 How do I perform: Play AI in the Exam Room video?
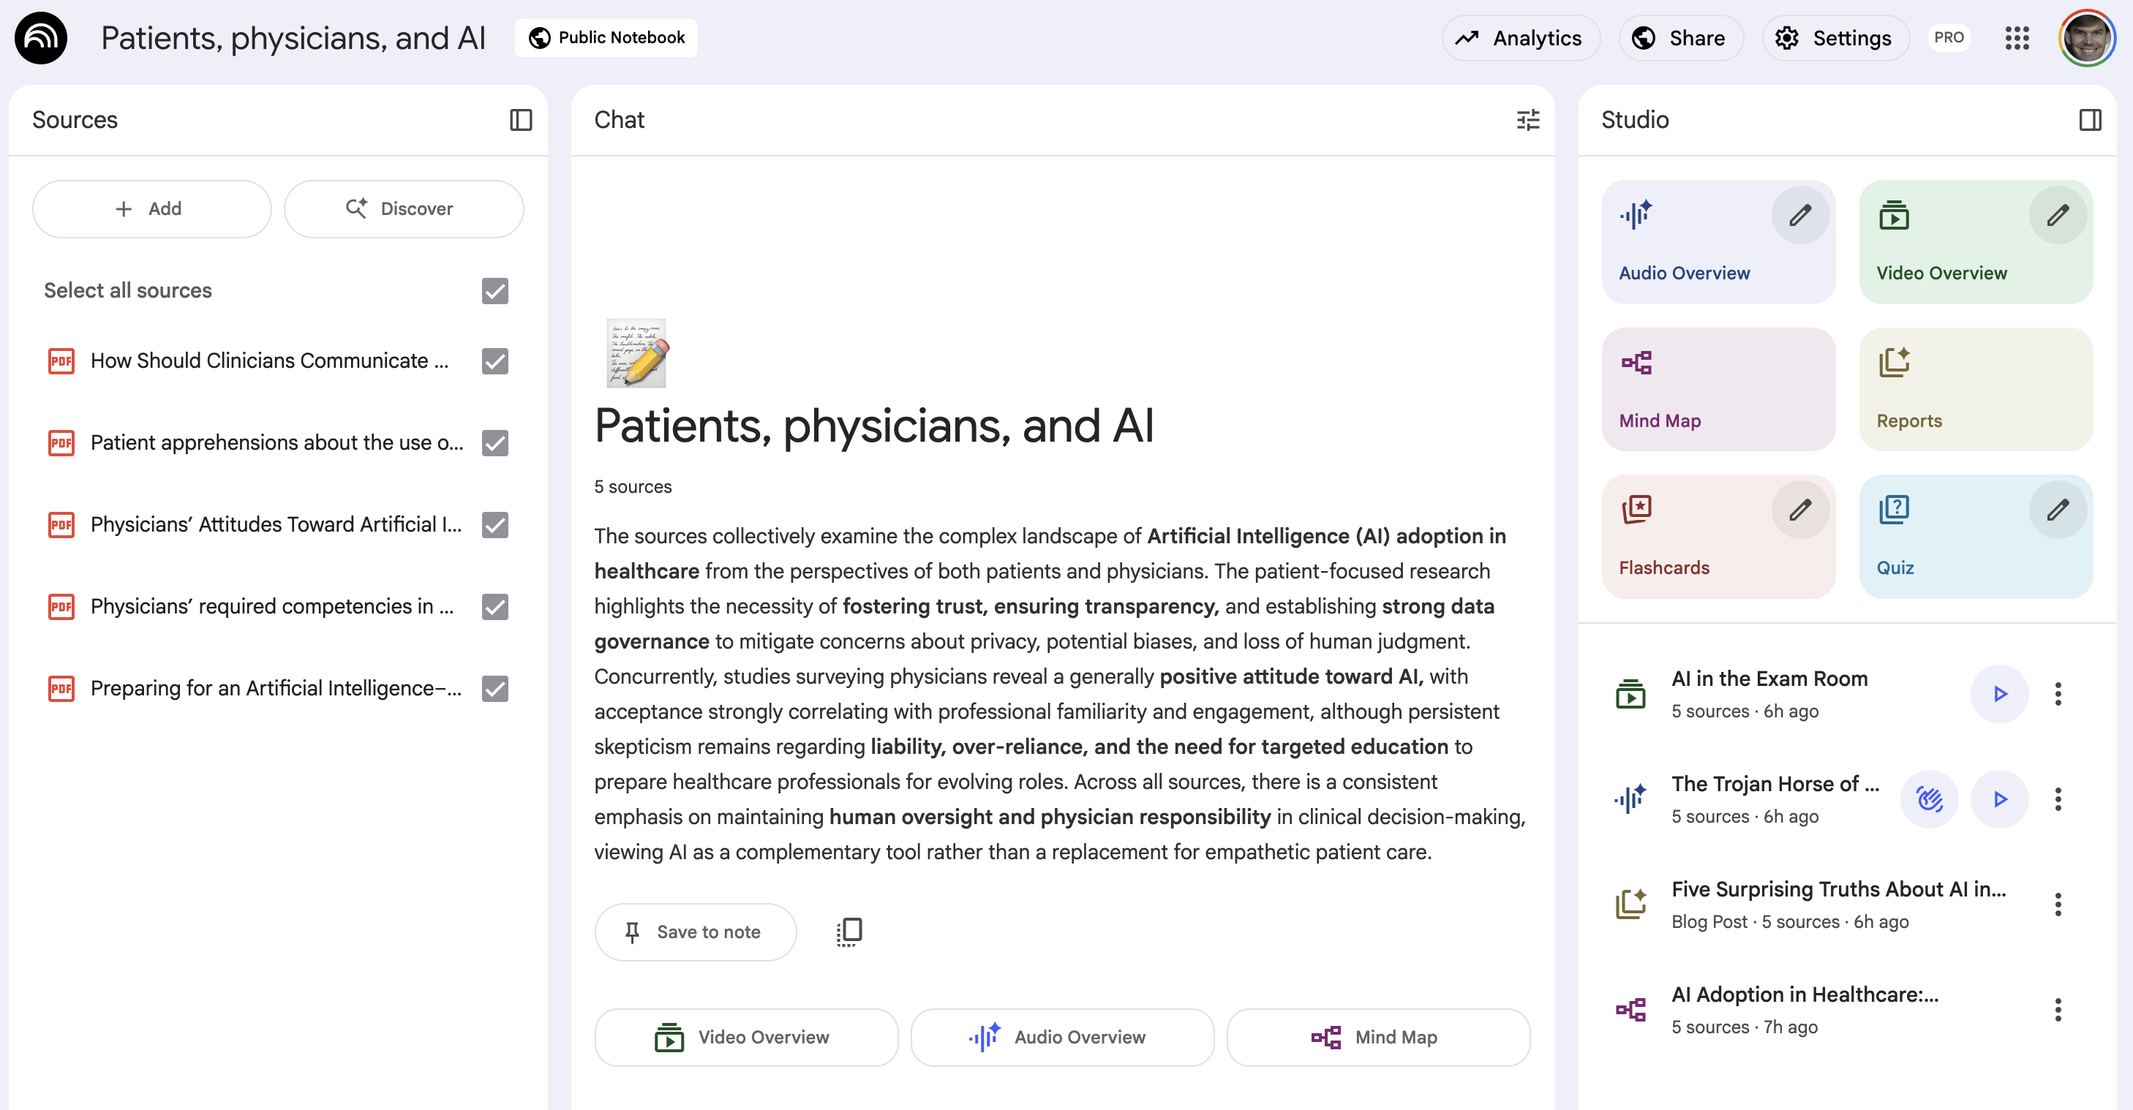(2000, 694)
